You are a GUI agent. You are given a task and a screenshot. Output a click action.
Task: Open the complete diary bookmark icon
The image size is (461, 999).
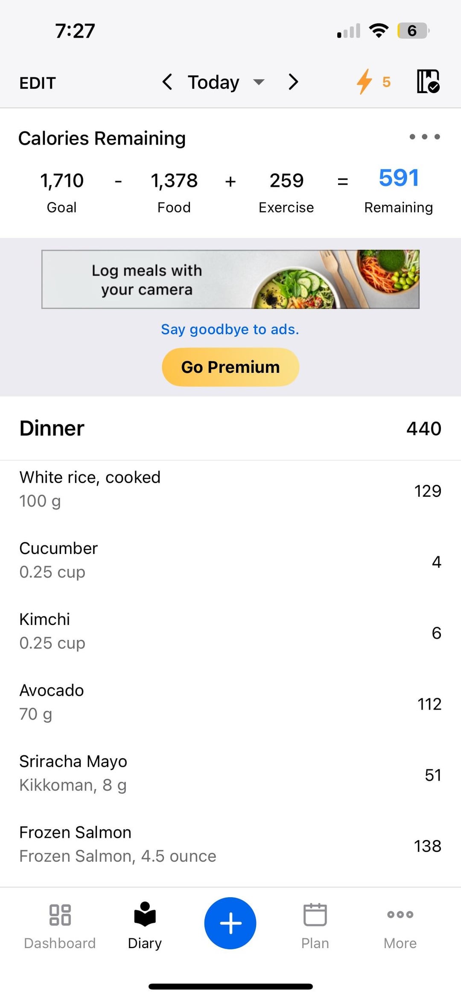pyautogui.click(x=428, y=82)
